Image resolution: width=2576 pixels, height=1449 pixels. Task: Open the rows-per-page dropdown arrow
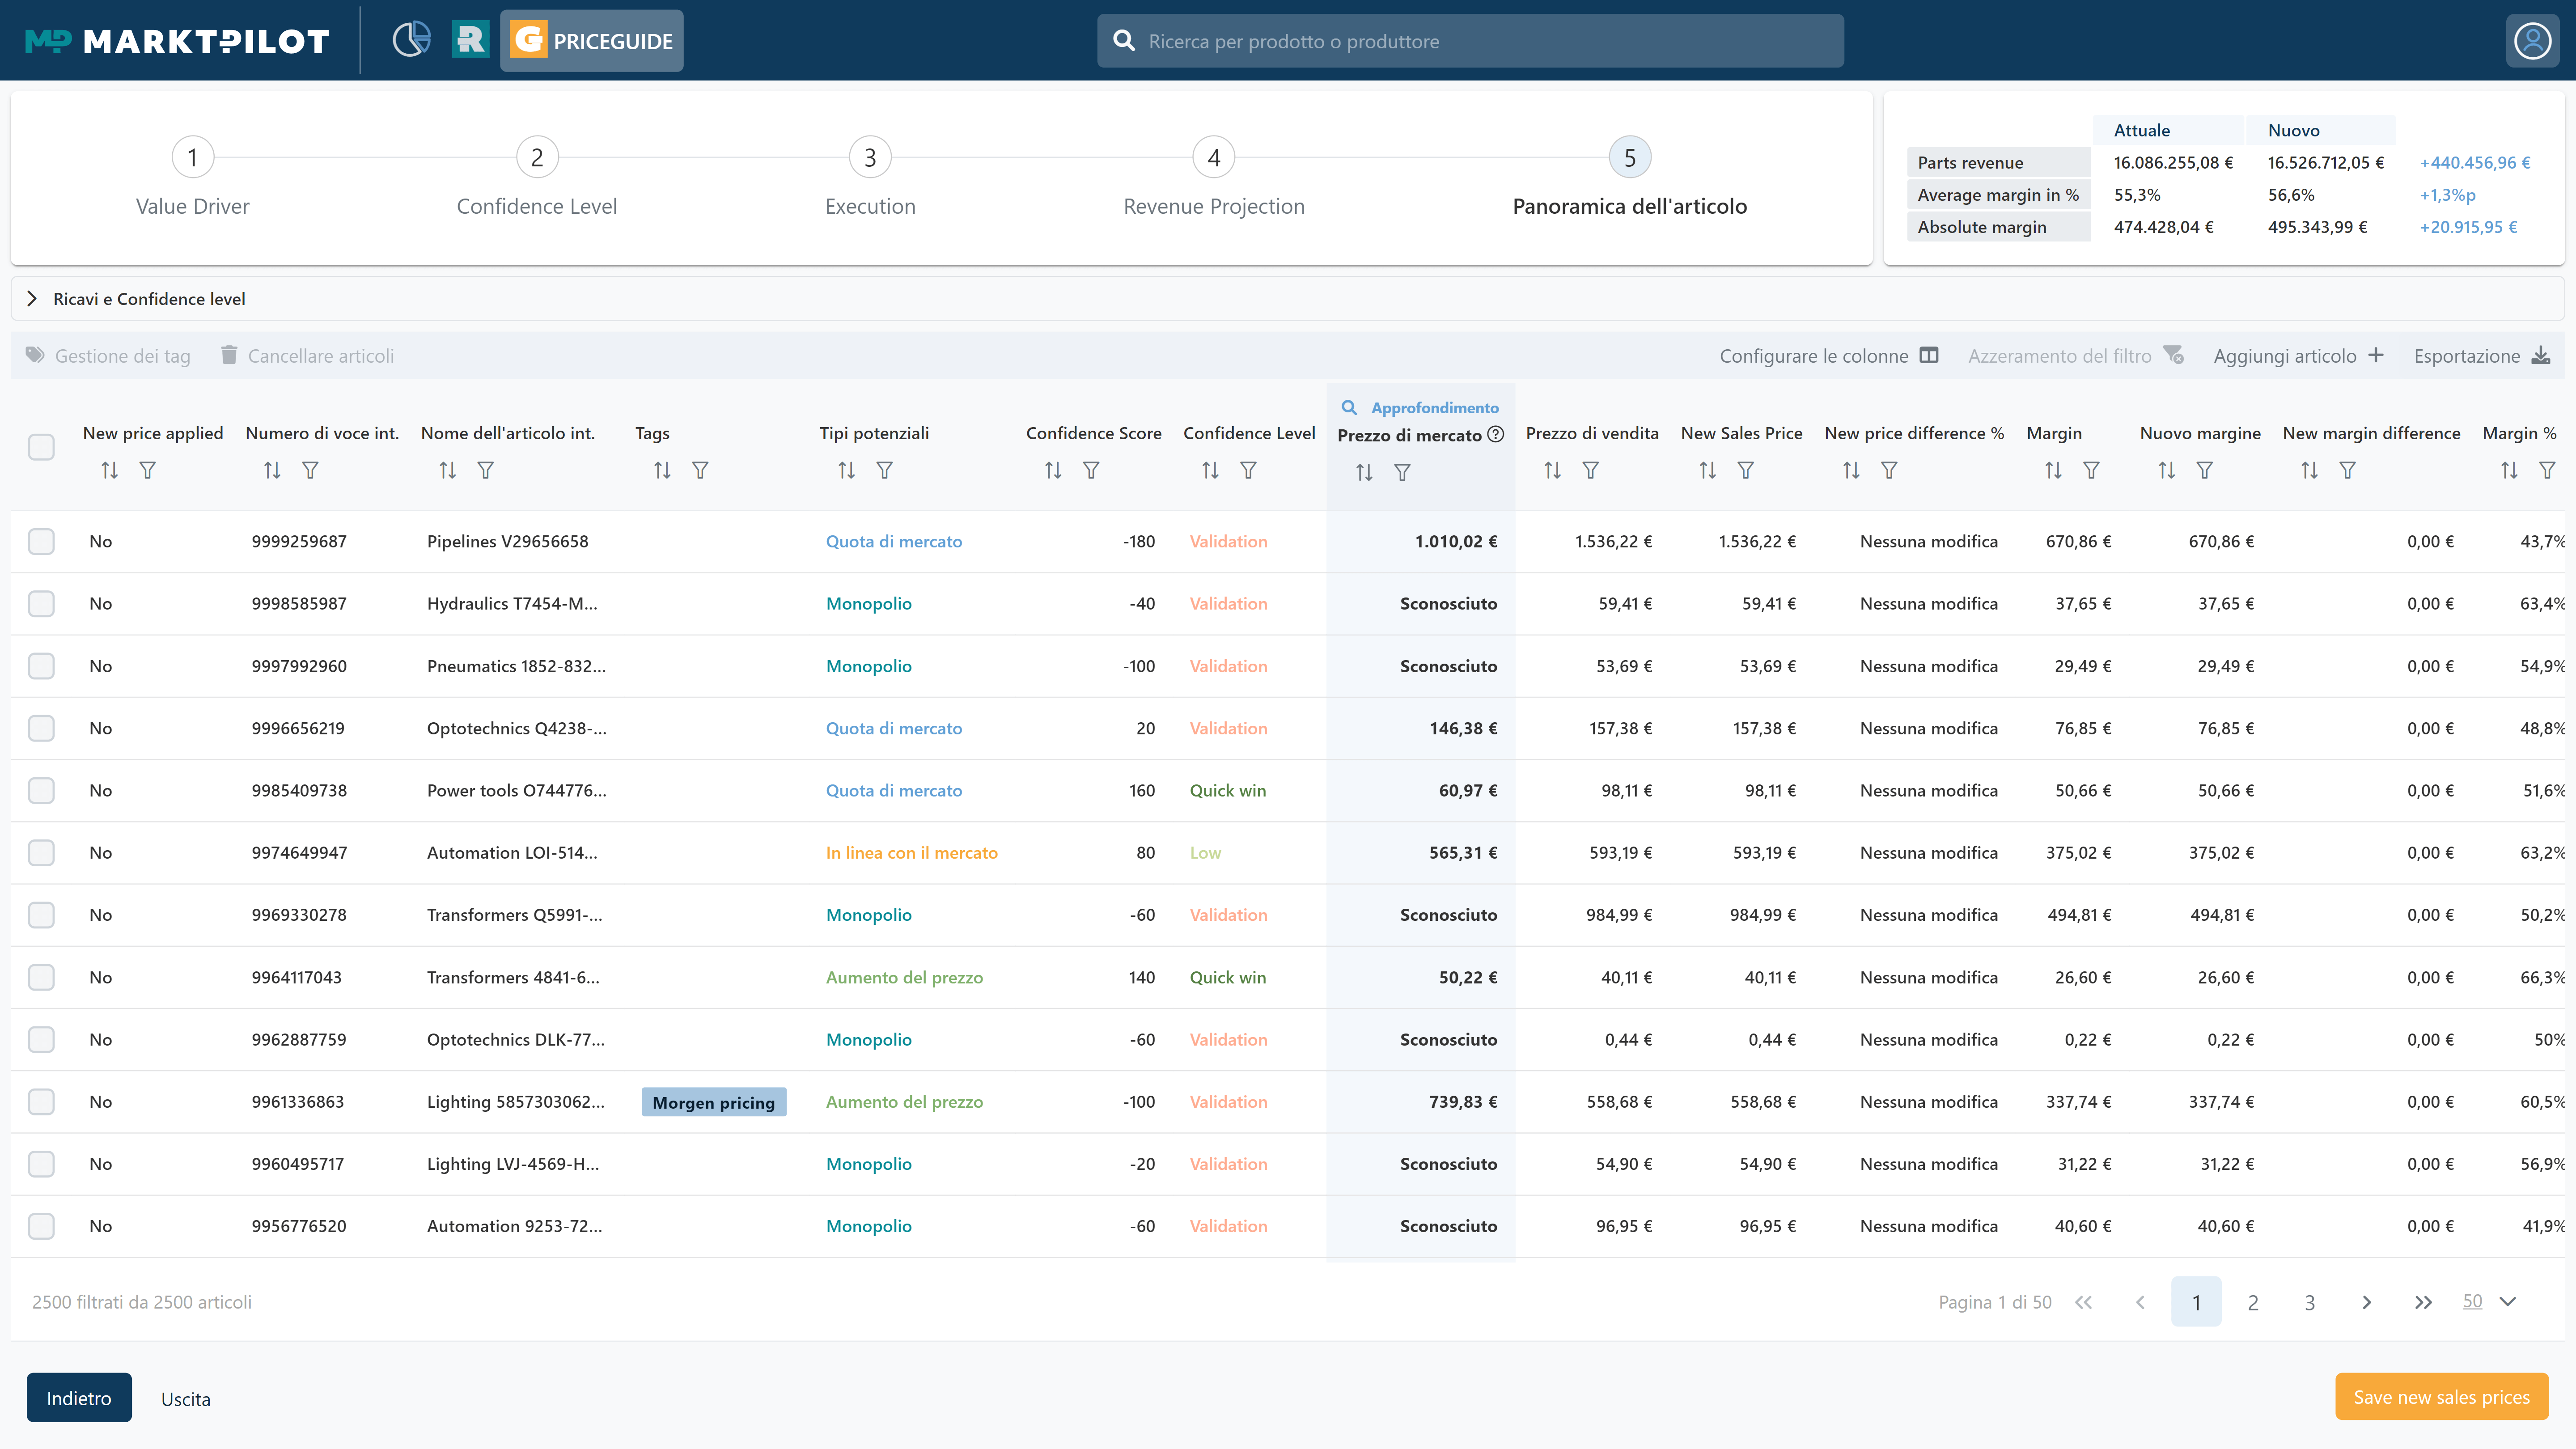tap(2507, 1301)
